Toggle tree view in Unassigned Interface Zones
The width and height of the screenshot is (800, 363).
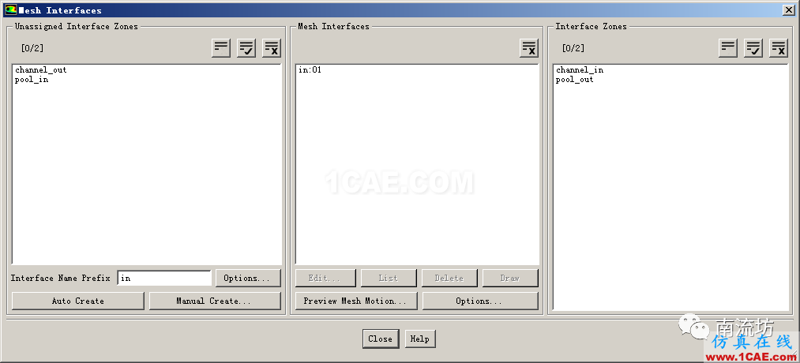(x=221, y=48)
